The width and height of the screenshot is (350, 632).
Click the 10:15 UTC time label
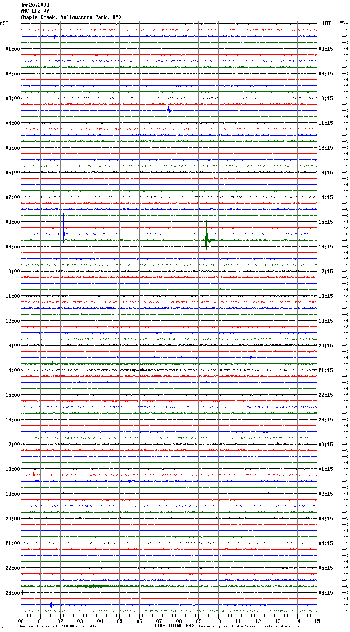pos(326,98)
